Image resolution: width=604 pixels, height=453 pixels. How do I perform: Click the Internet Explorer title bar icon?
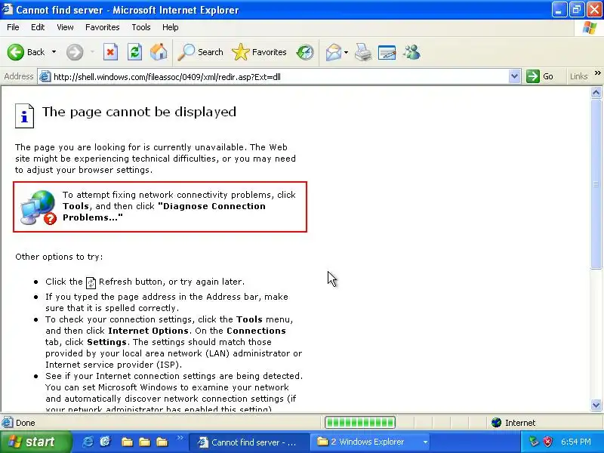coord(8,9)
